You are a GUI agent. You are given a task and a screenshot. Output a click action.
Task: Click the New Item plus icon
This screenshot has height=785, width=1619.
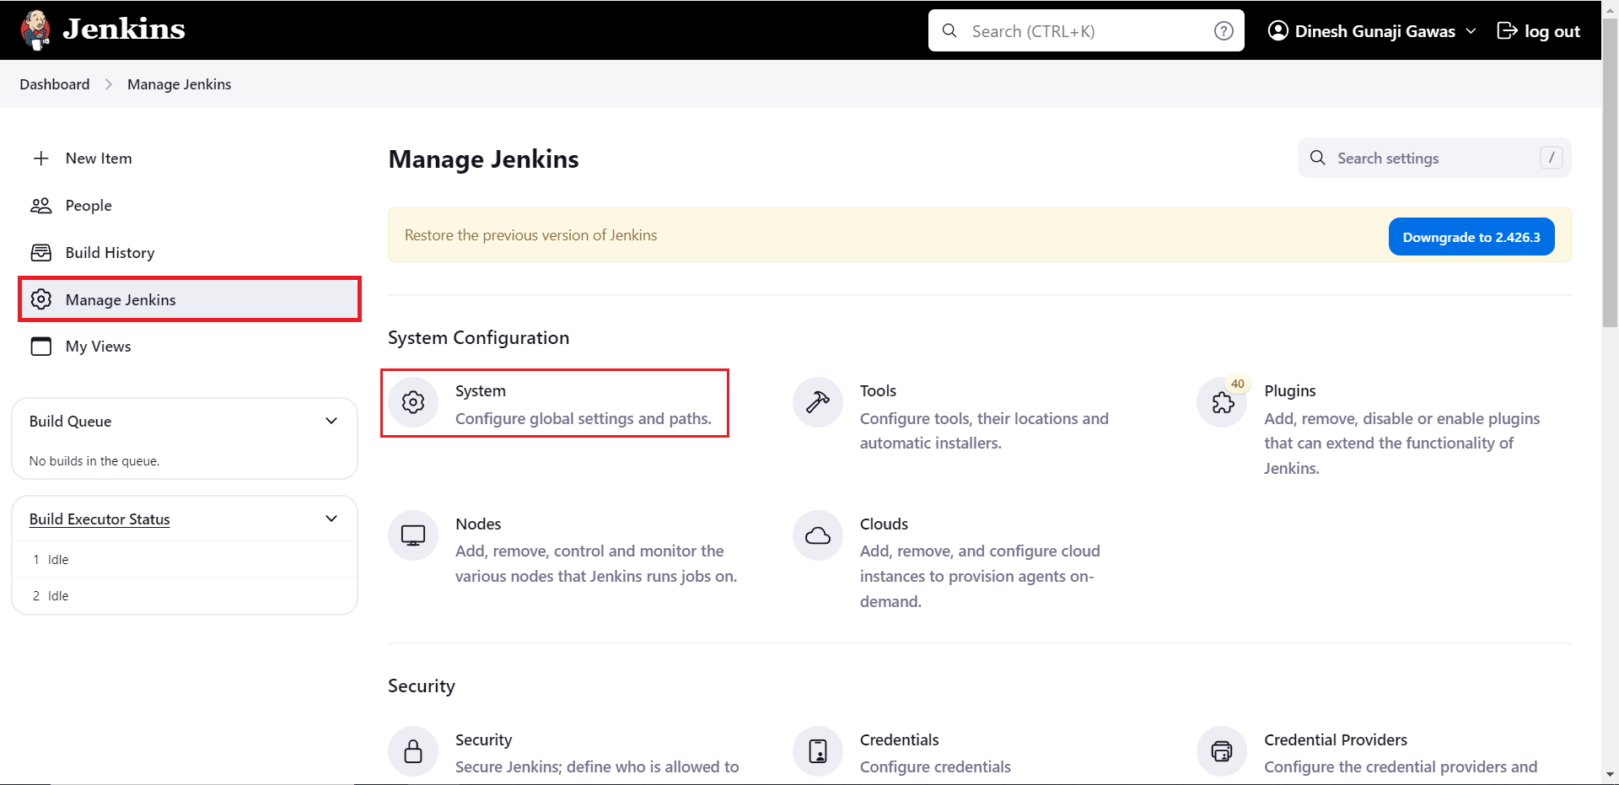pyautogui.click(x=40, y=159)
